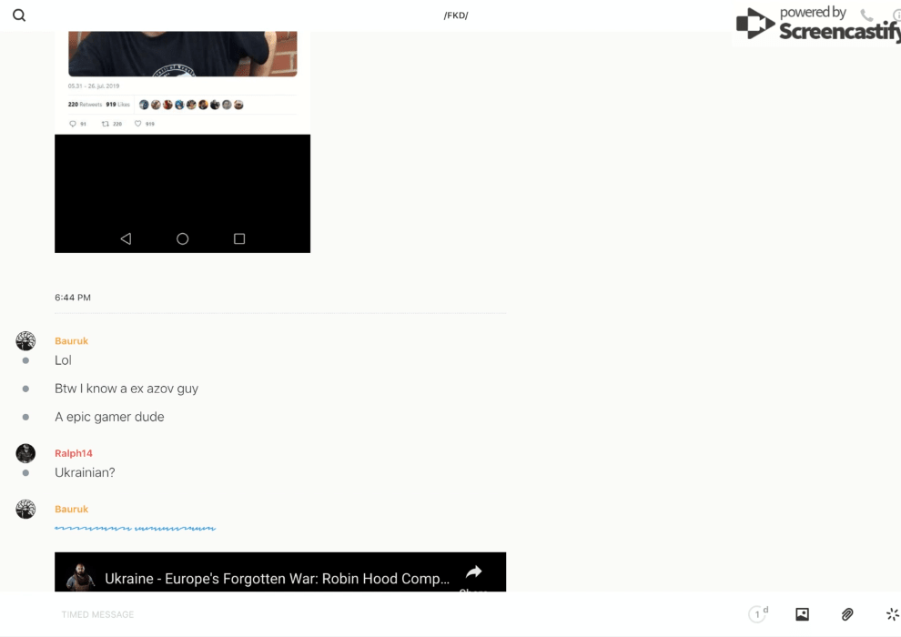The image size is (901, 637).
Task: Open the /FKD/ conversation title
Action: point(456,15)
